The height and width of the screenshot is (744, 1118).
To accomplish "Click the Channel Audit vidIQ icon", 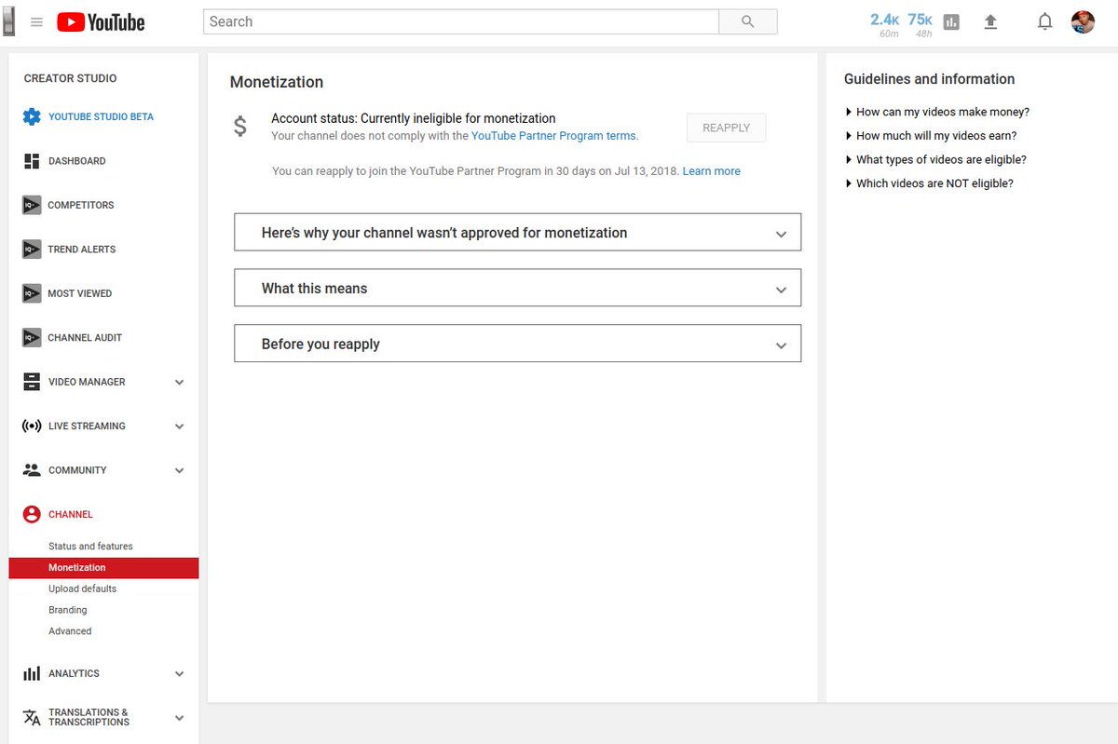I will pyautogui.click(x=32, y=338).
